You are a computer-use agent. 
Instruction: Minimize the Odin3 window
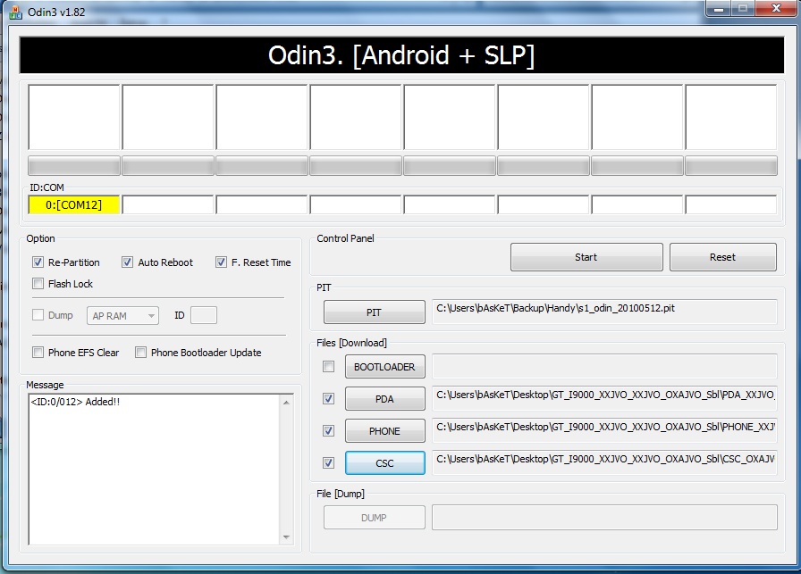coord(719,9)
